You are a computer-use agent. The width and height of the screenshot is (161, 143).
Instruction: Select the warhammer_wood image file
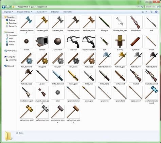[73, 114]
